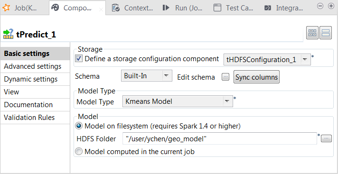Click the Edit schema ellipsis button
338x174 pixels.
tap(225, 77)
